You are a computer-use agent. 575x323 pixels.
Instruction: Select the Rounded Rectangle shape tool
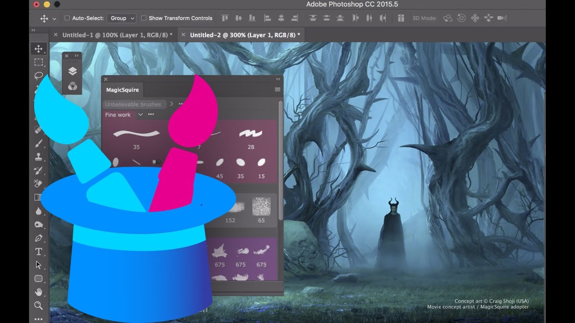39,279
